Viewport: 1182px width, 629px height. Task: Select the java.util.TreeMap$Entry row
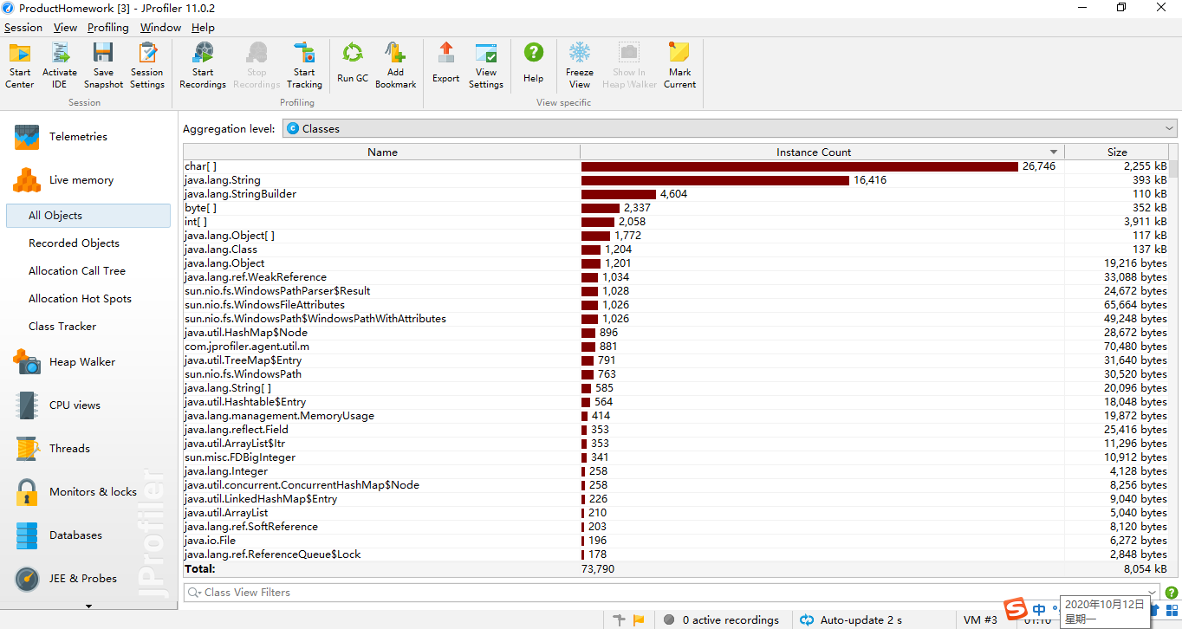pos(676,360)
